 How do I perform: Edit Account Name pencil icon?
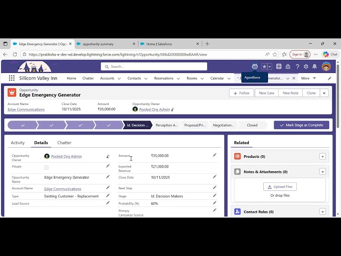[108, 188]
